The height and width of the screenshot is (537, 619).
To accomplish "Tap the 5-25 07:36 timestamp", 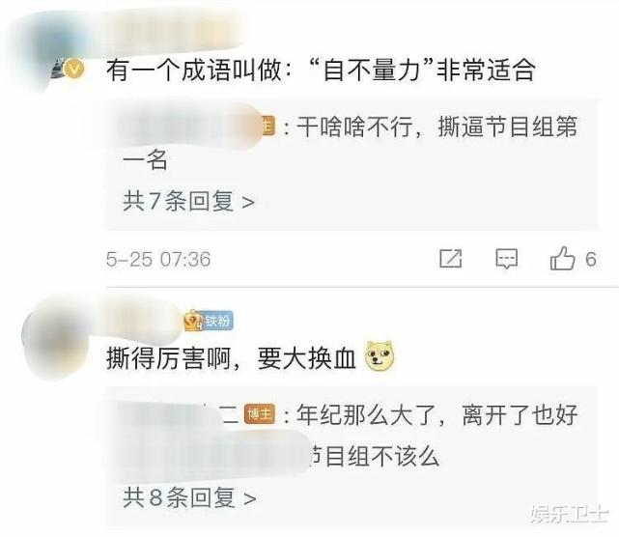I will (x=158, y=260).
